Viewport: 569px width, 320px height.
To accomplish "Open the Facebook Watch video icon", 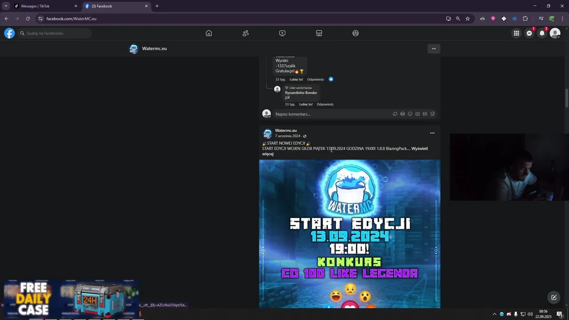I will pos(282,33).
